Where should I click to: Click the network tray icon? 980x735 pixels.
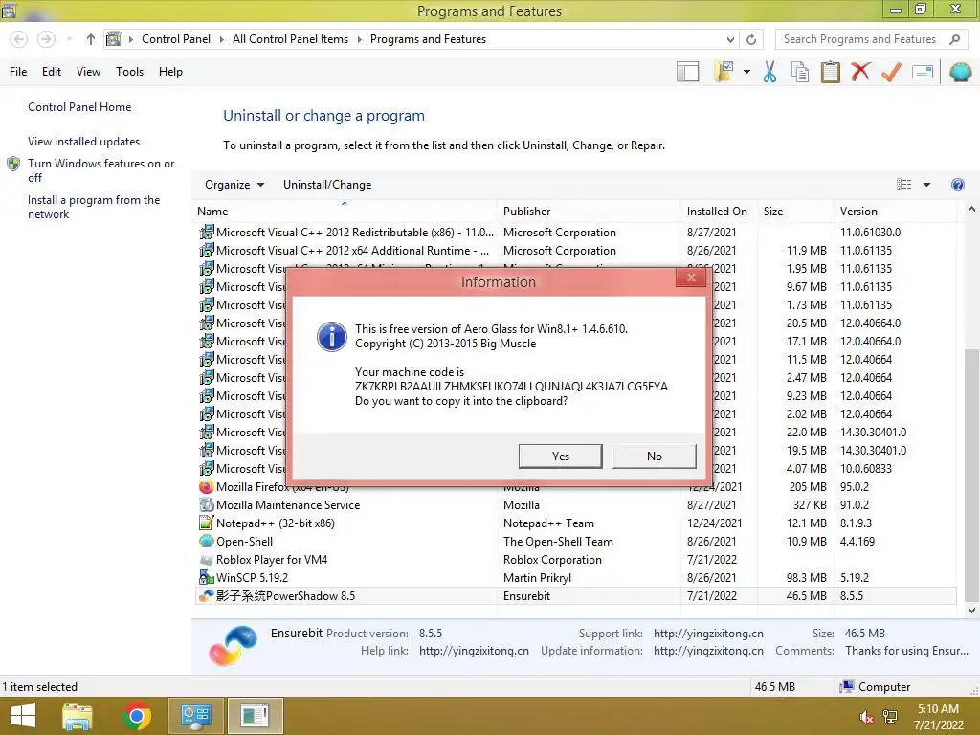[x=890, y=717]
